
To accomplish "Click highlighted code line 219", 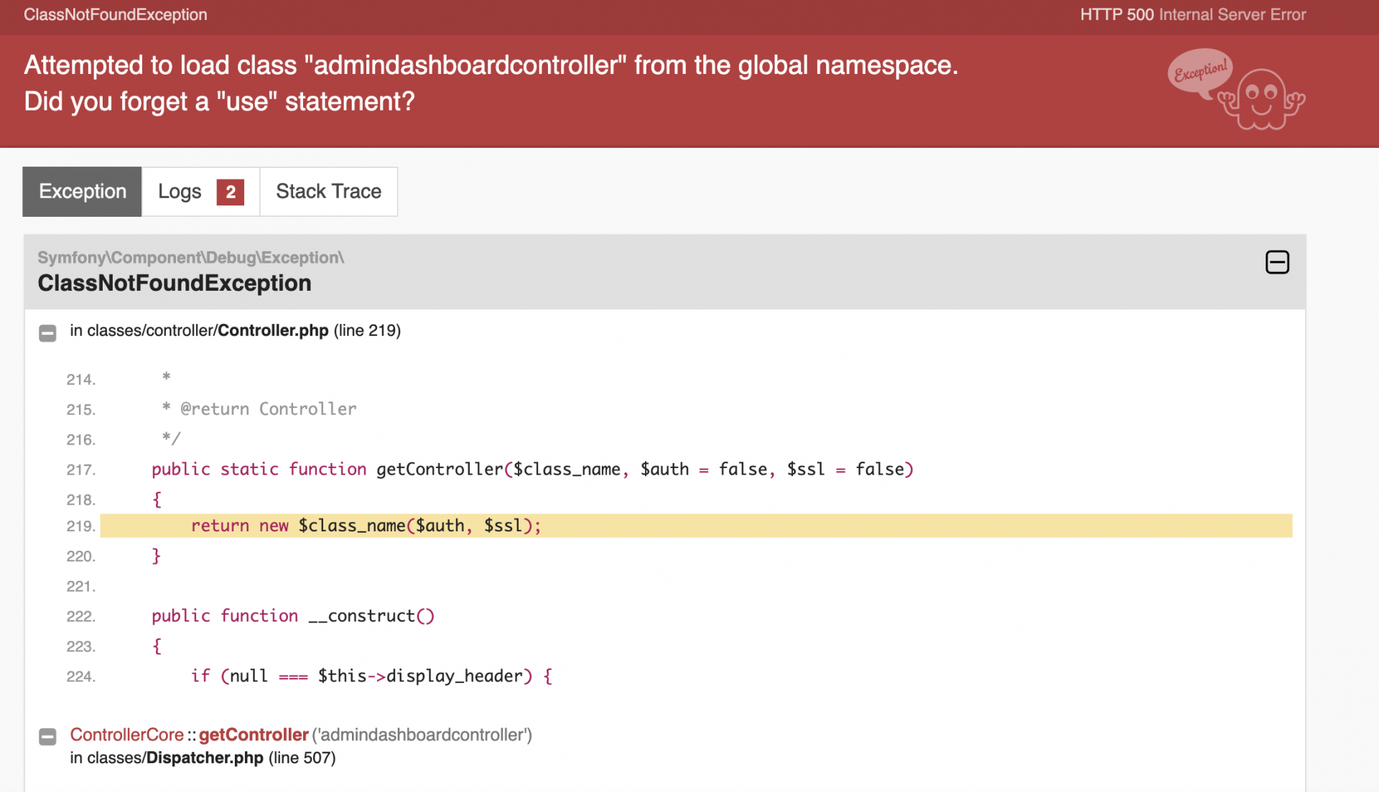I will [366, 526].
